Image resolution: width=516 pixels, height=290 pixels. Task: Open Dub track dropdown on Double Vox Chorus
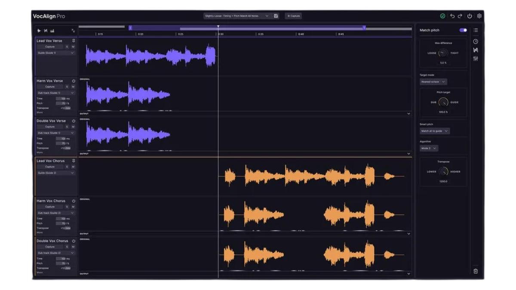point(56,253)
